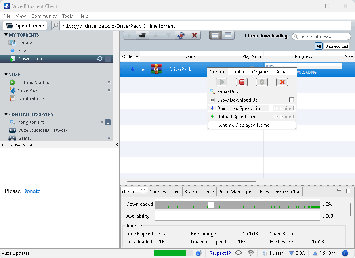Image resolution: width=355 pixels, height=258 pixels.
Task: Open the Vuze StudioHD Network item
Action: tap(42, 130)
